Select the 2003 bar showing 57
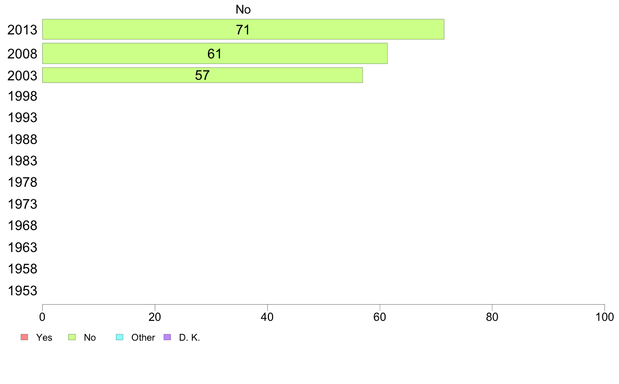The width and height of the screenshot is (619, 384). [203, 75]
